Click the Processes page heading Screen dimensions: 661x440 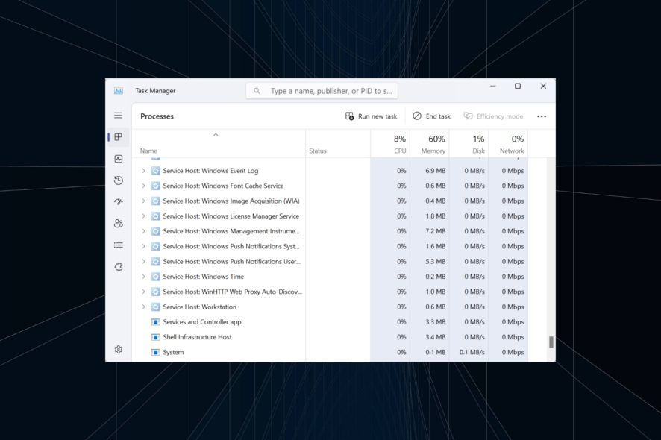(x=157, y=116)
